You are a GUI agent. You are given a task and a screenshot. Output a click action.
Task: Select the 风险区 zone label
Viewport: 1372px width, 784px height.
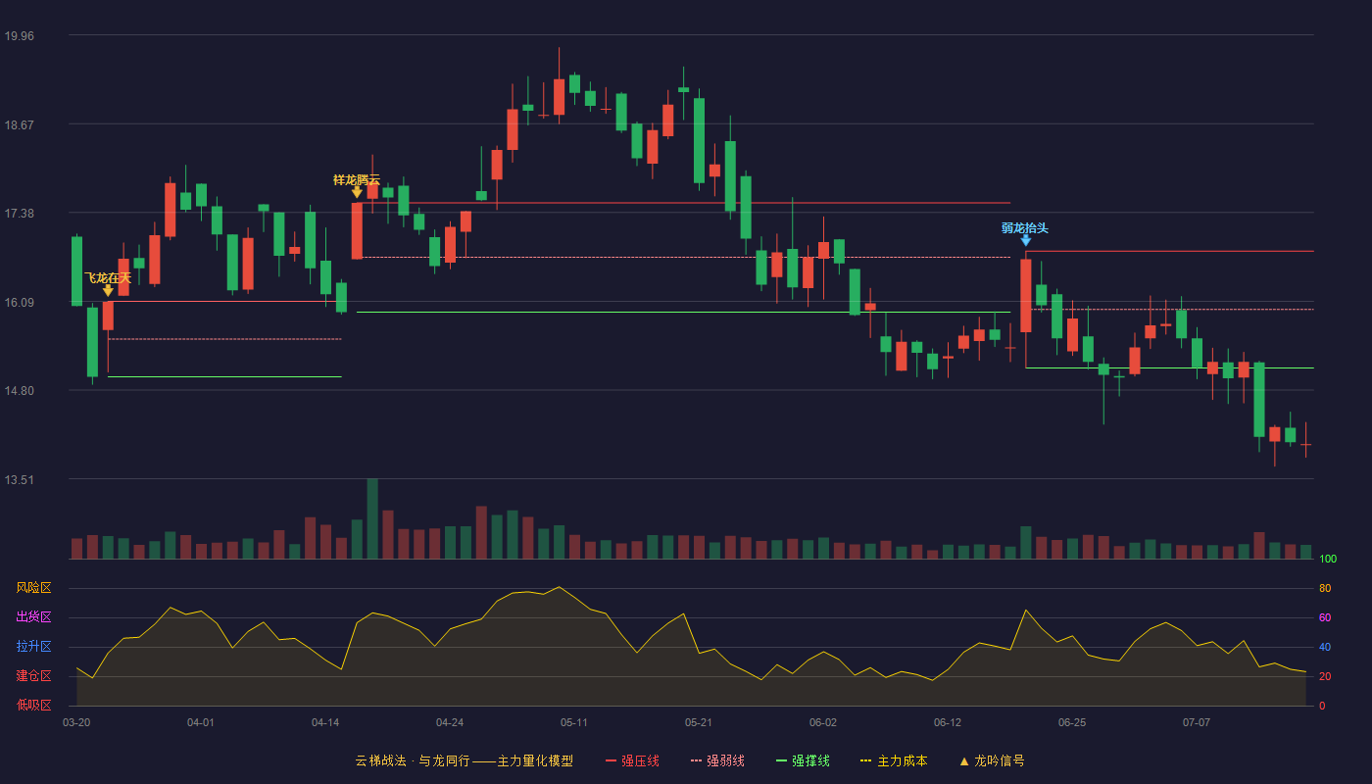click(x=33, y=588)
